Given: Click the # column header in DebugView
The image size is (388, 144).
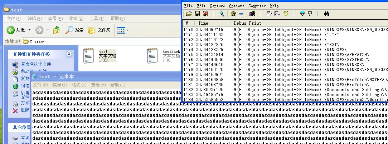Looking at the screenshot, I should 189,23.
